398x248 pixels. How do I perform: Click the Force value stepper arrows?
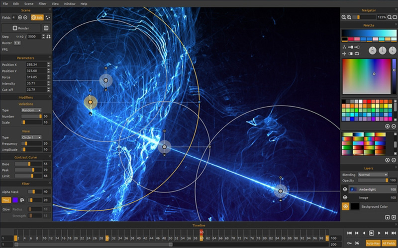point(49,77)
